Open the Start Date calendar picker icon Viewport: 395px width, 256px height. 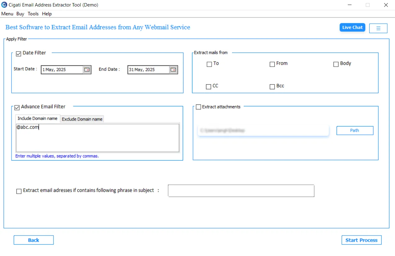87,70
